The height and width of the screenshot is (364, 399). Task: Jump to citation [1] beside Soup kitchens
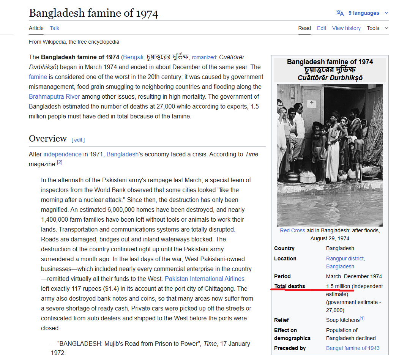pyautogui.click(x=362, y=318)
